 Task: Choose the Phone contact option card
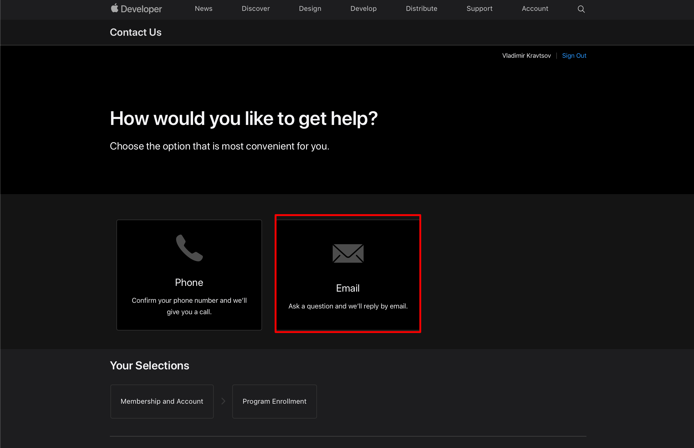(189, 275)
